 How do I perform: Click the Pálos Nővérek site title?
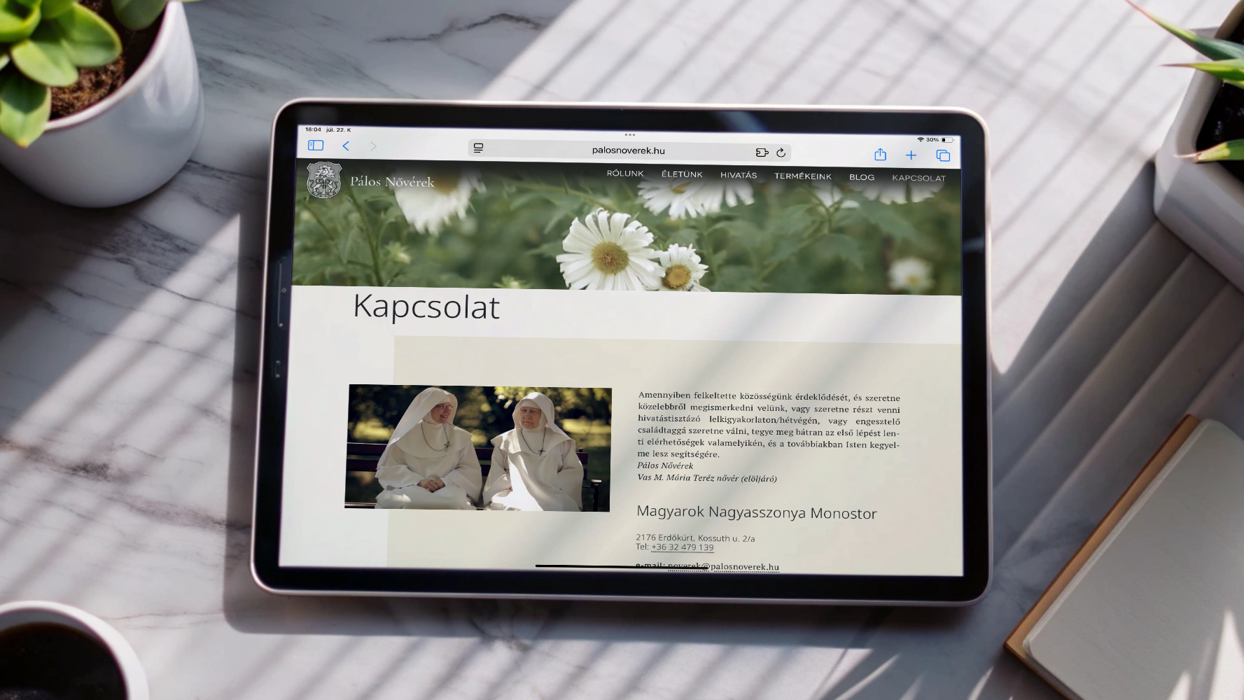point(392,181)
